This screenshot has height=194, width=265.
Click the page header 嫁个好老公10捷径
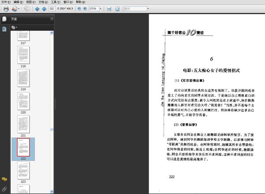185,32
